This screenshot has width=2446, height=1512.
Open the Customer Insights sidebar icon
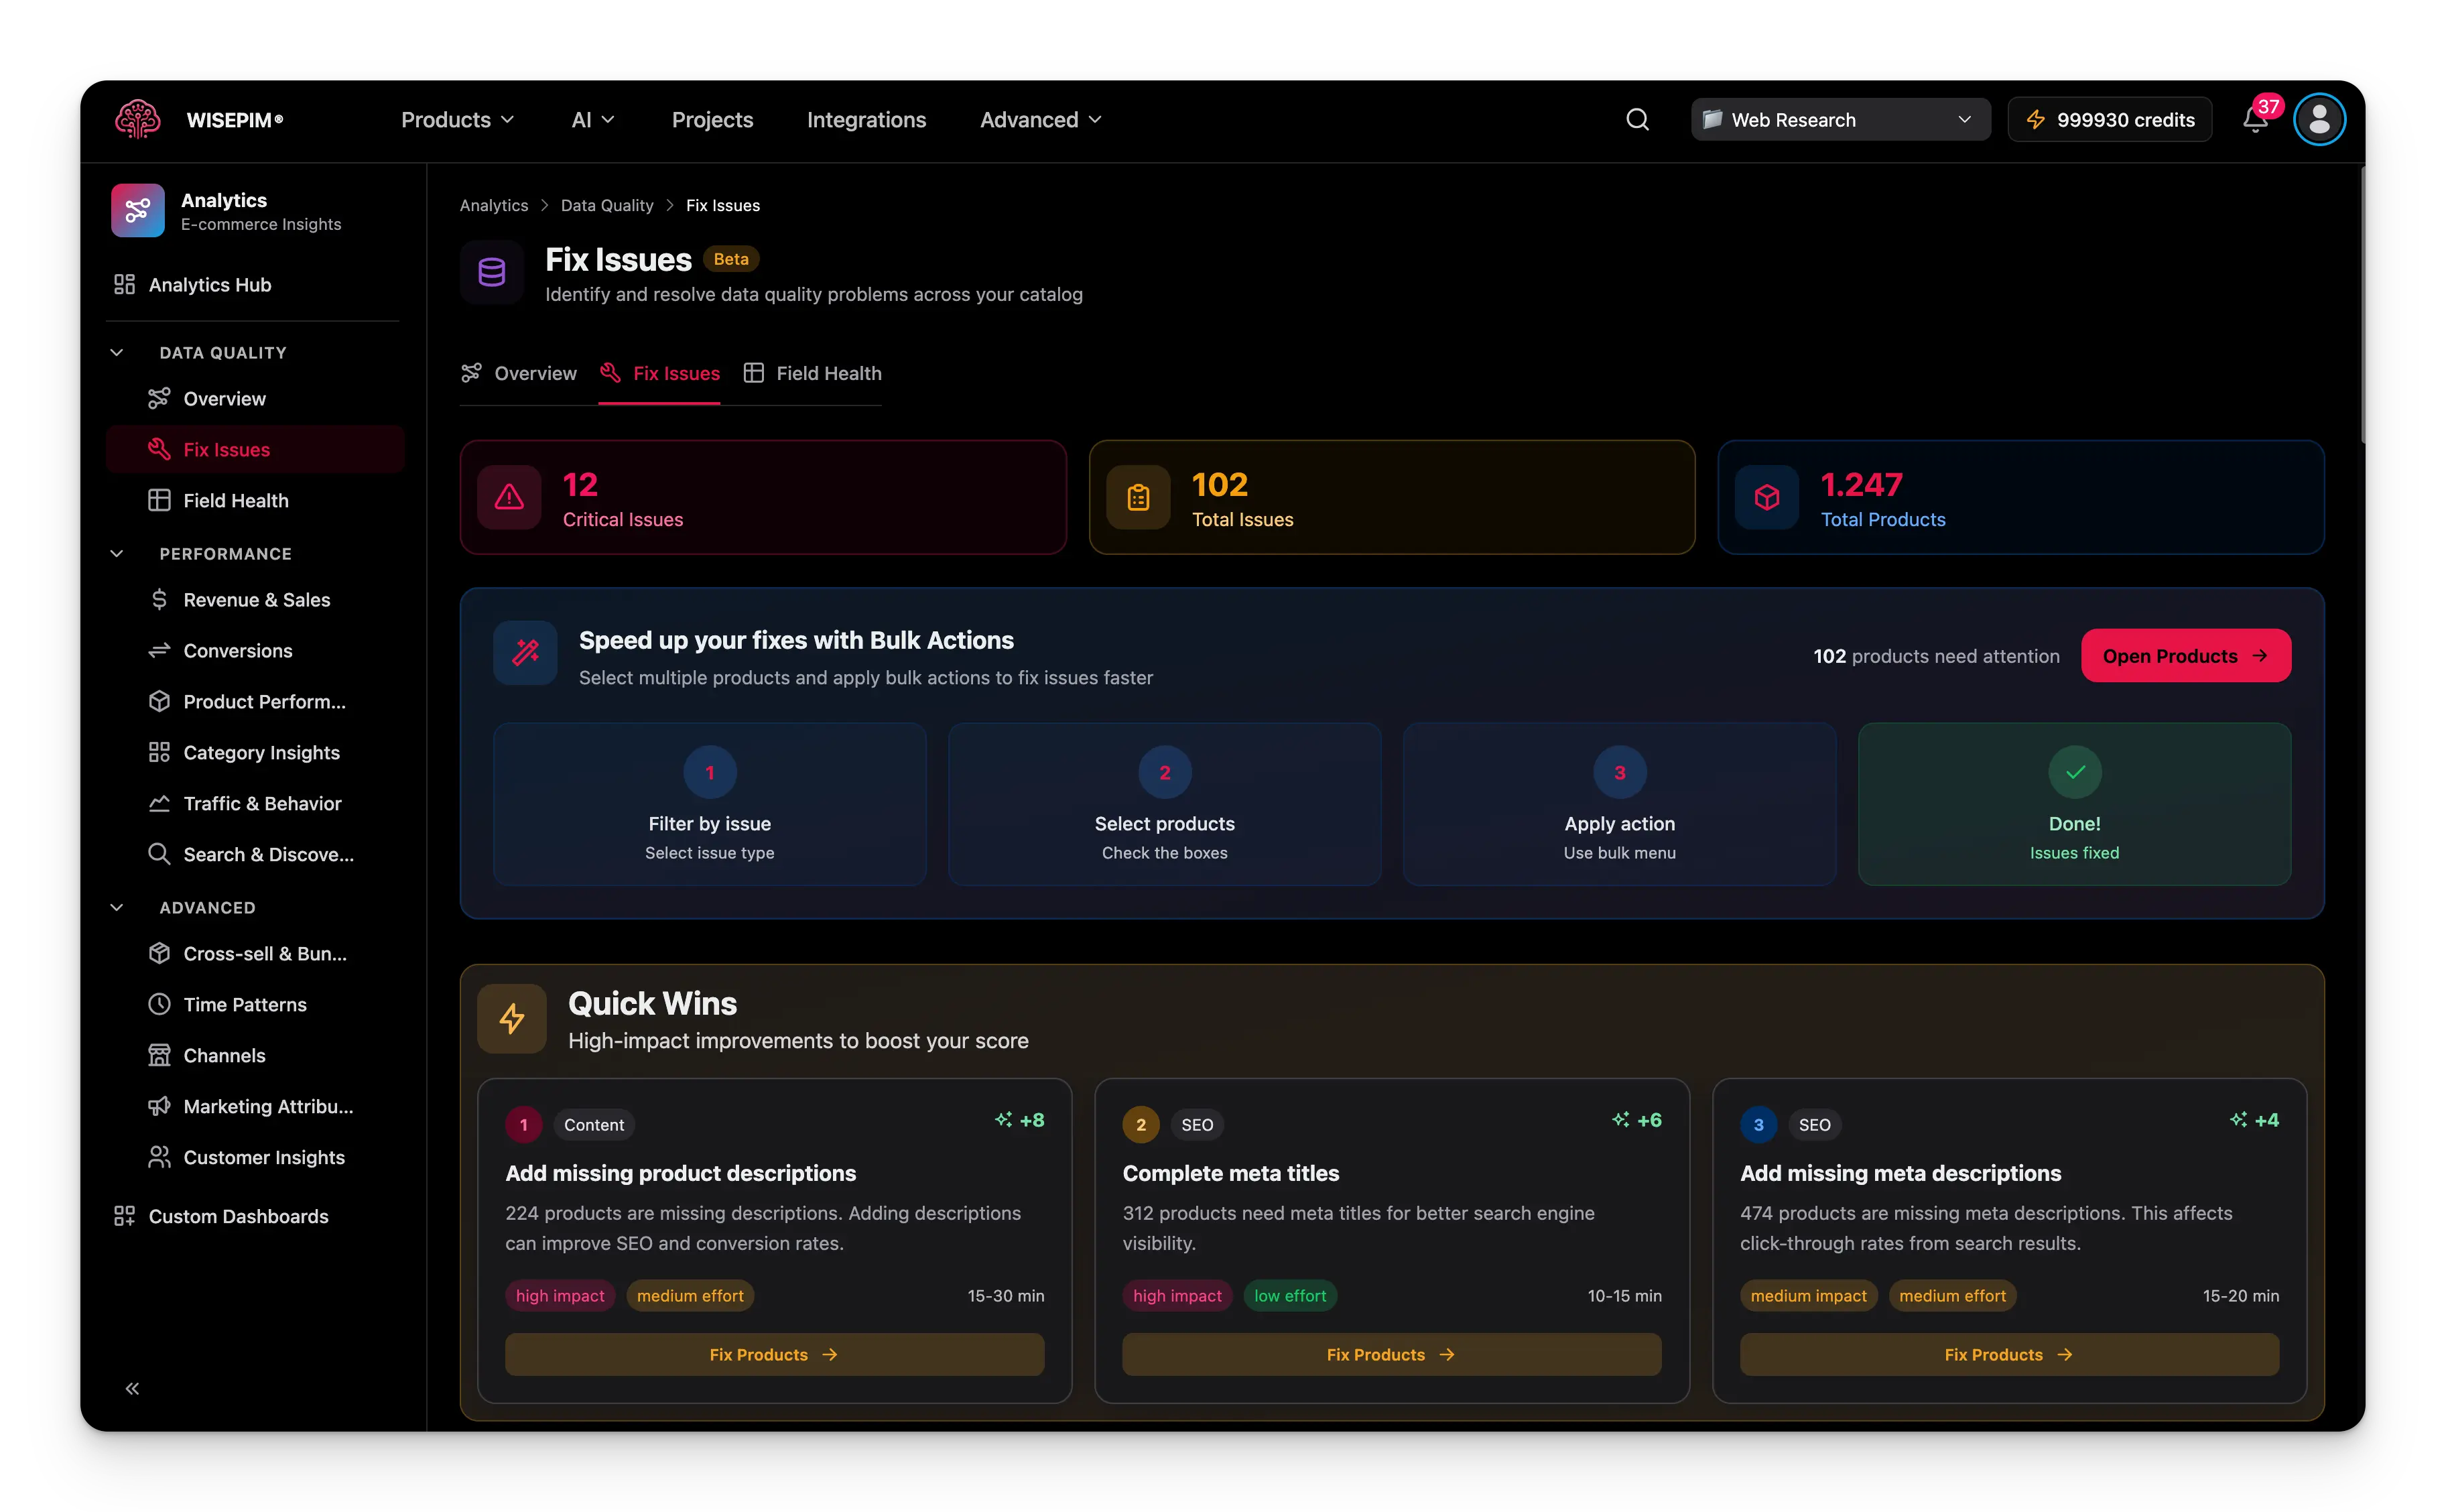tap(161, 1157)
